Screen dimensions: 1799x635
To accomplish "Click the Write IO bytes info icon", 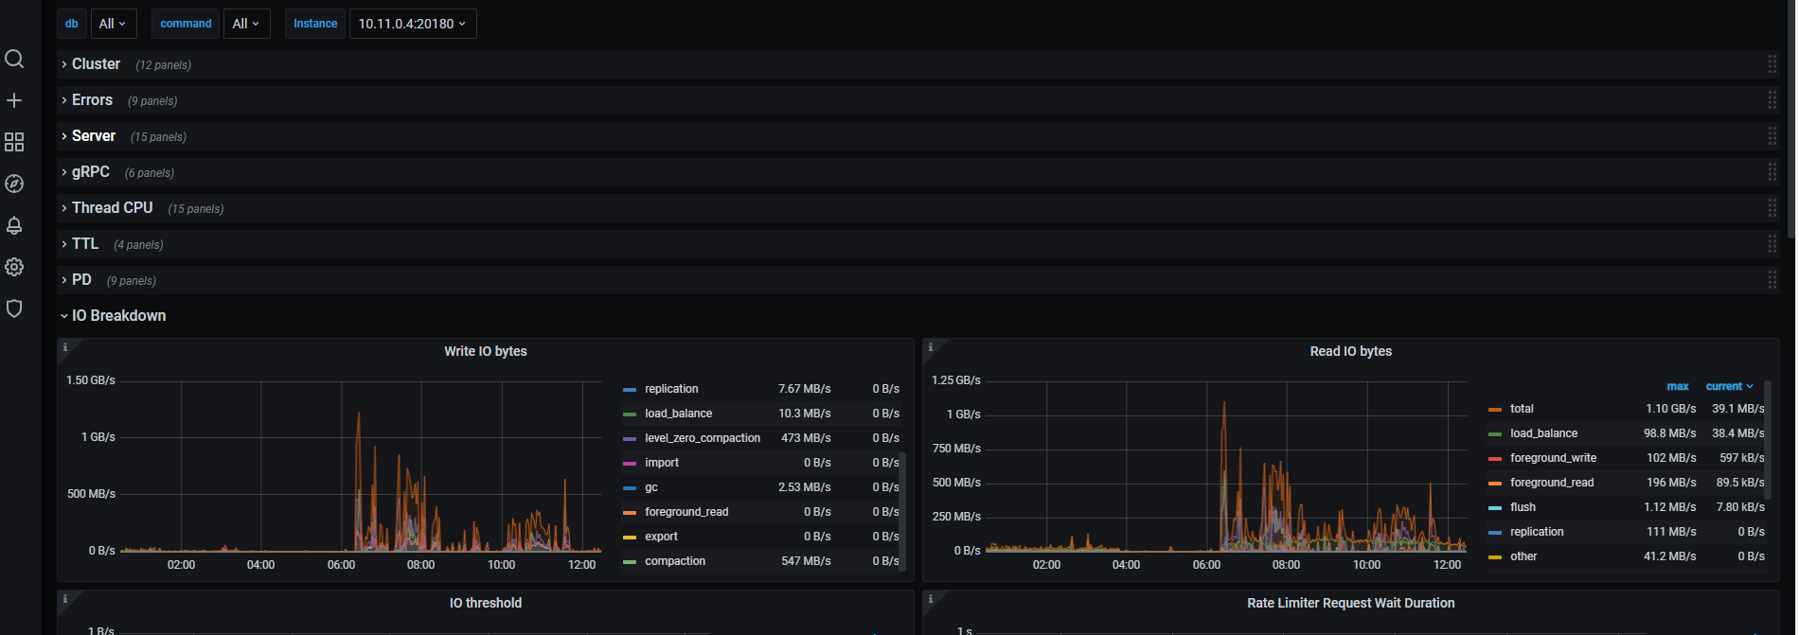I will pos(65,347).
